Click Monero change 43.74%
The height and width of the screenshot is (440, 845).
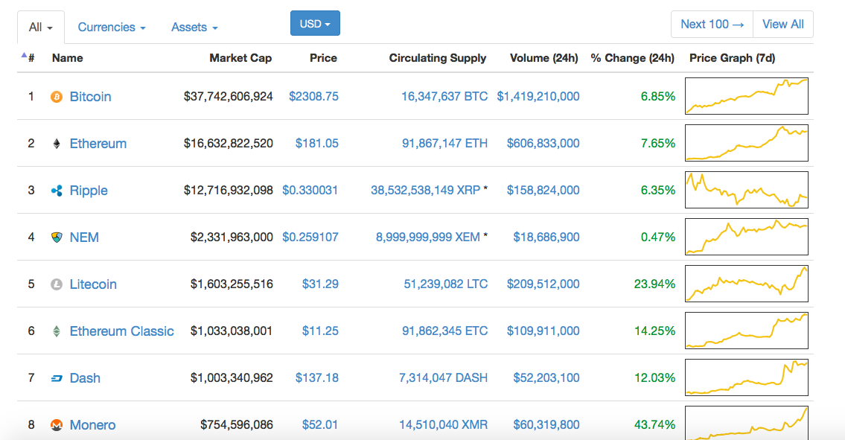click(654, 425)
